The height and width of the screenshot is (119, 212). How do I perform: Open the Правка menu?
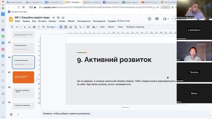coord(26,21)
